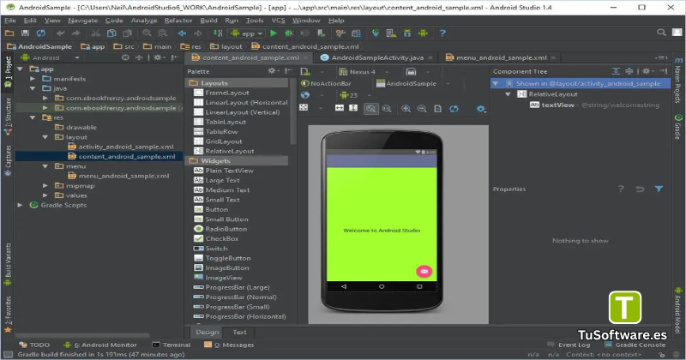Switch to the Text editor tab
The height and width of the screenshot is (360, 686).
(239, 332)
